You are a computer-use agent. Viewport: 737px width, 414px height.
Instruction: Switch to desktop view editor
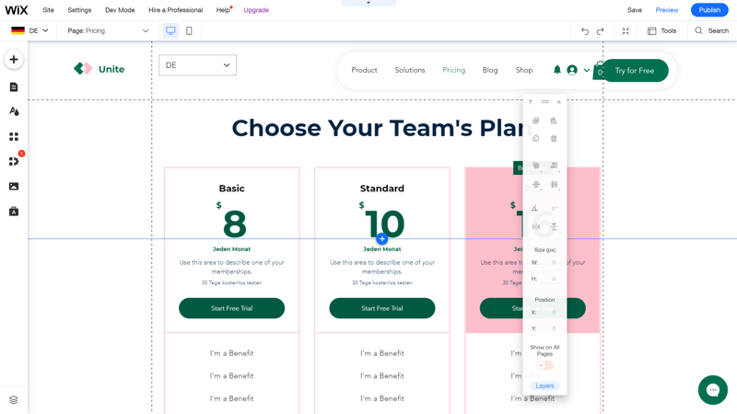click(x=170, y=31)
